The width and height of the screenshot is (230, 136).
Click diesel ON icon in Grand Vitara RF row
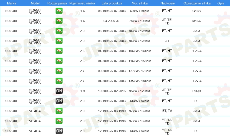[59, 101]
